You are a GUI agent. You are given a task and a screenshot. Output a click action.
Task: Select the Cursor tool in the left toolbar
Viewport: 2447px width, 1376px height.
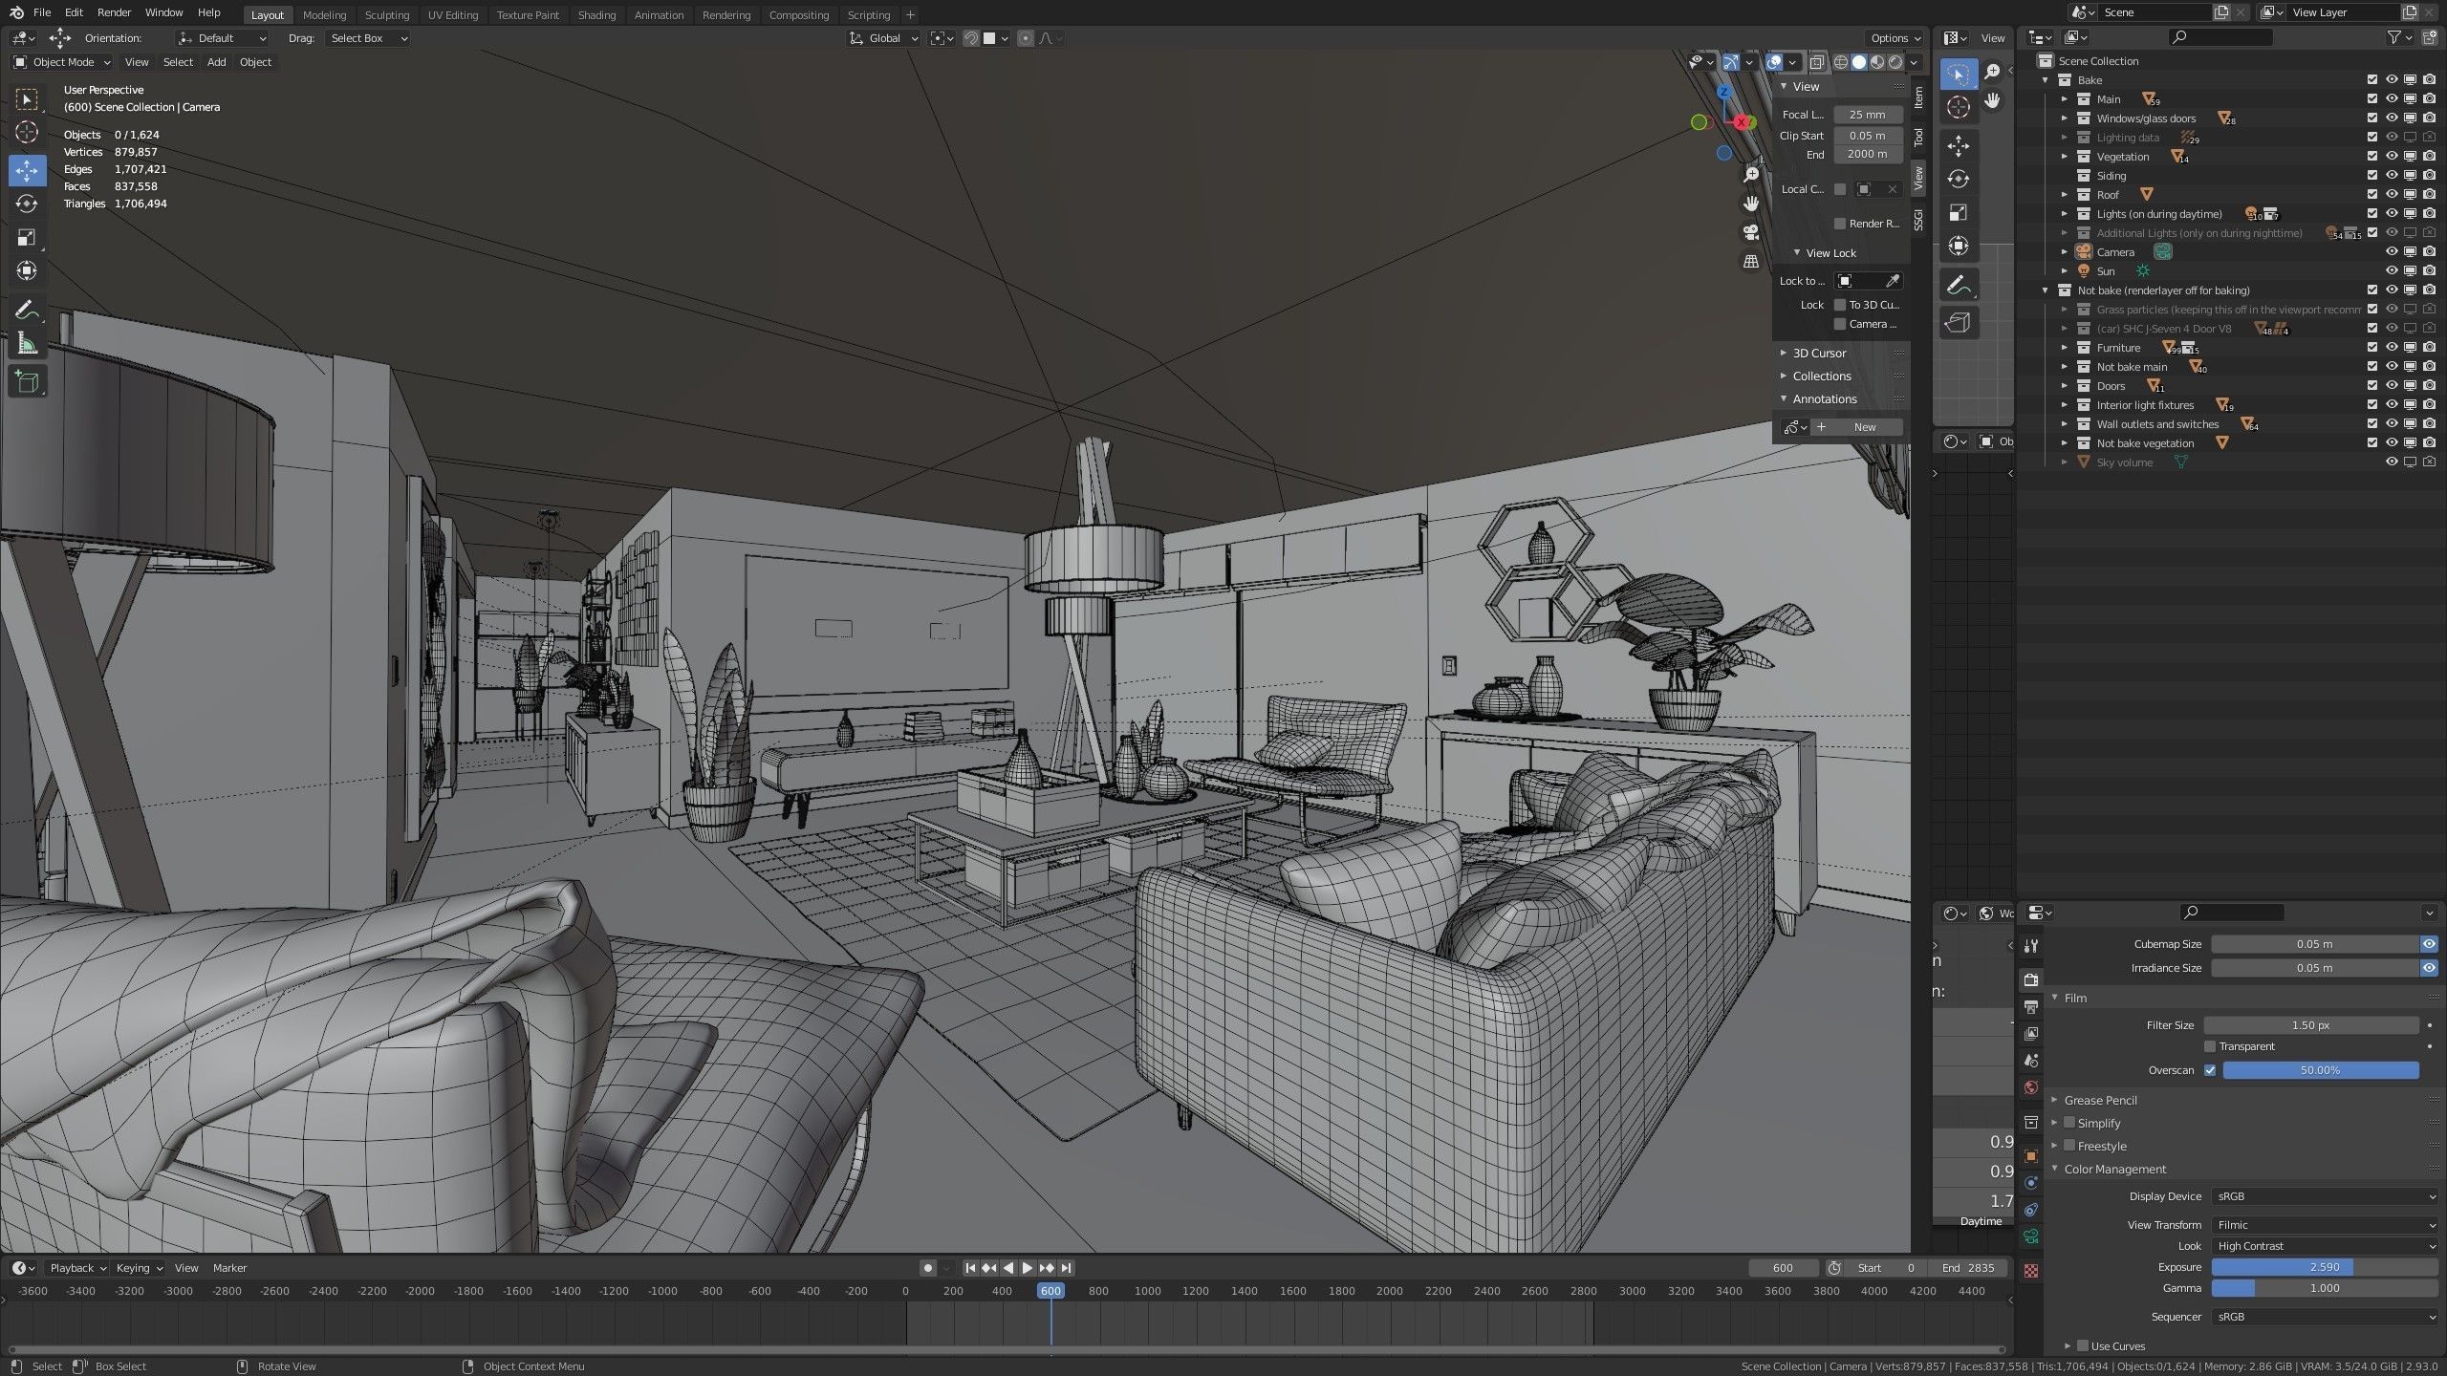27,132
